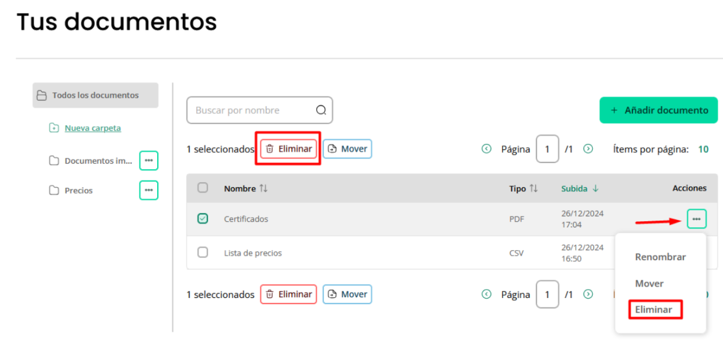Image resolution: width=723 pixels, height=355 pixels.
Task: Click the bottom previous page arrow
Action: coord(487,294)
